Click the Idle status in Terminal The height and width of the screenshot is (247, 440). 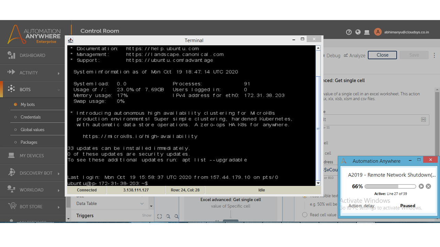pos(262,190)
